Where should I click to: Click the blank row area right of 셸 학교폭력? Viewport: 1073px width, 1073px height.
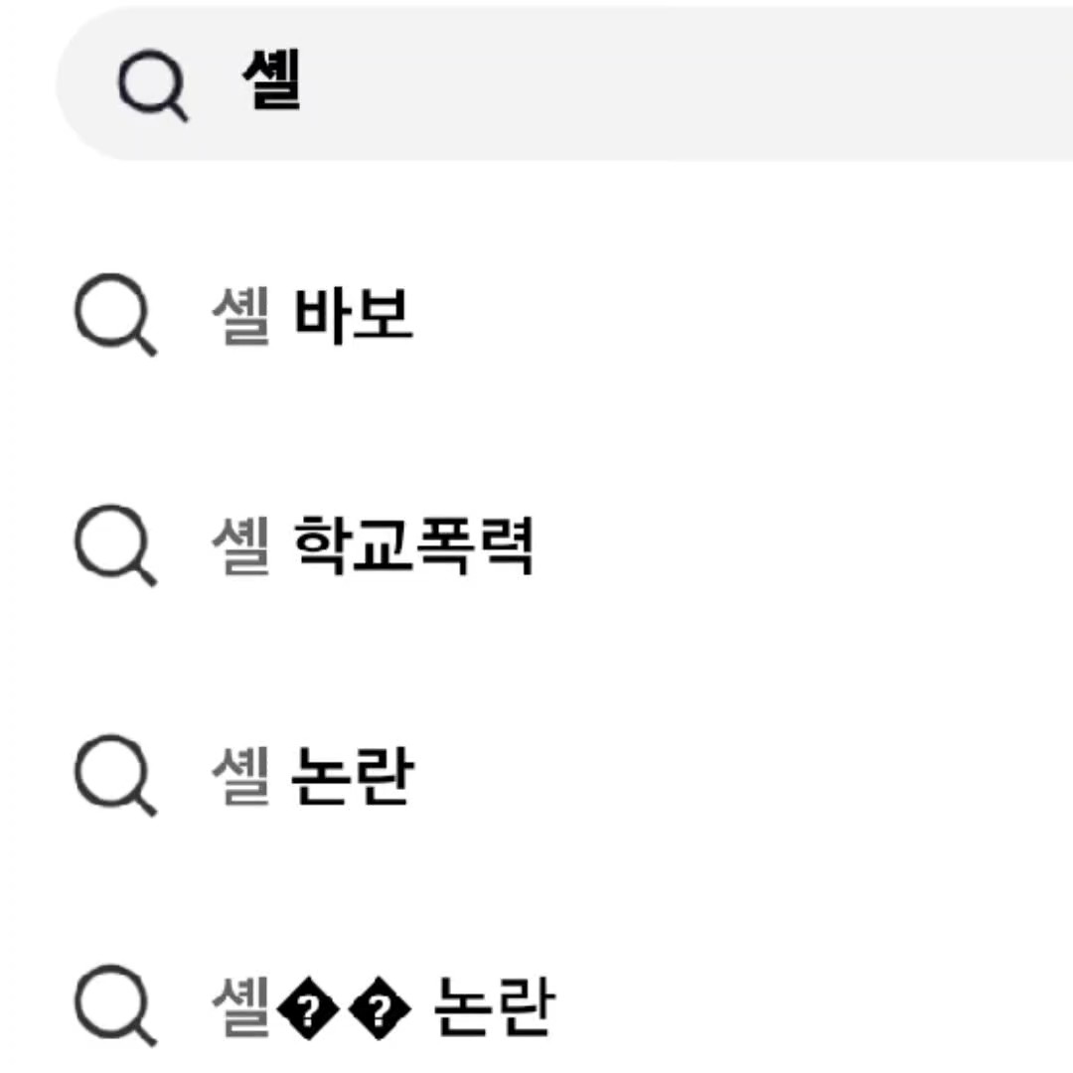pos(795,545)
